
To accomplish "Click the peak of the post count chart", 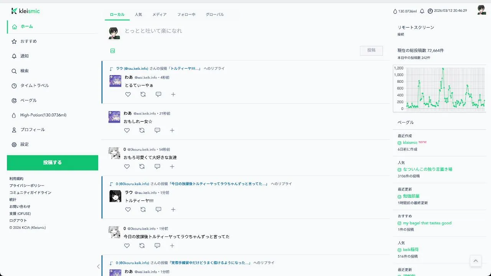I will pos(443,69).
